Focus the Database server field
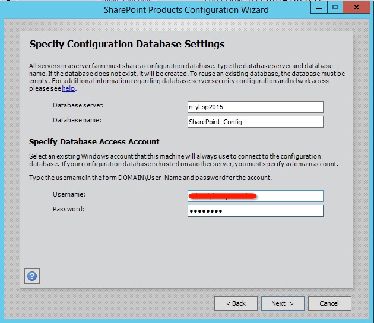The width and height of the screenshot is (374, 323). coord(255,107)
